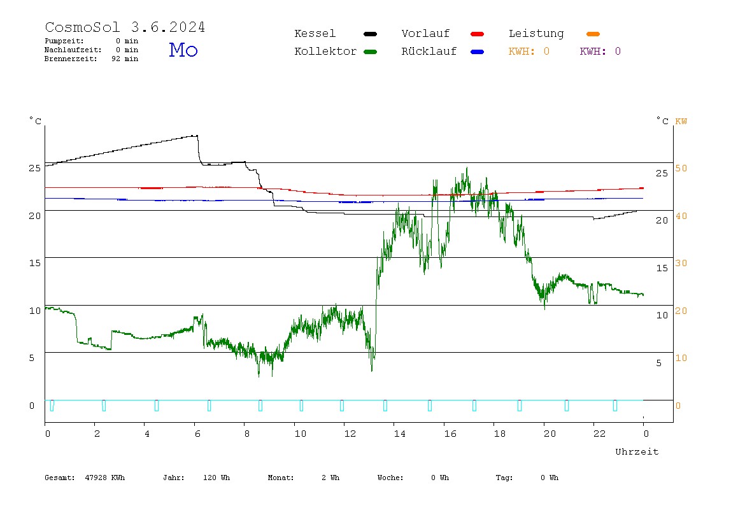Viewport: 731px width, 517px height.
Task: Click the orange 20 KW scale value
Action: pos(681,311)
